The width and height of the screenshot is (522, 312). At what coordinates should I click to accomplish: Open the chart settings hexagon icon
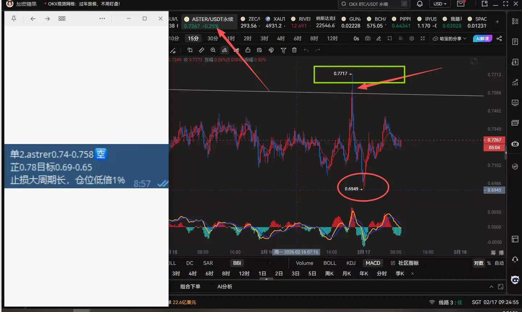pyautogui.click(x=412, y=38)
